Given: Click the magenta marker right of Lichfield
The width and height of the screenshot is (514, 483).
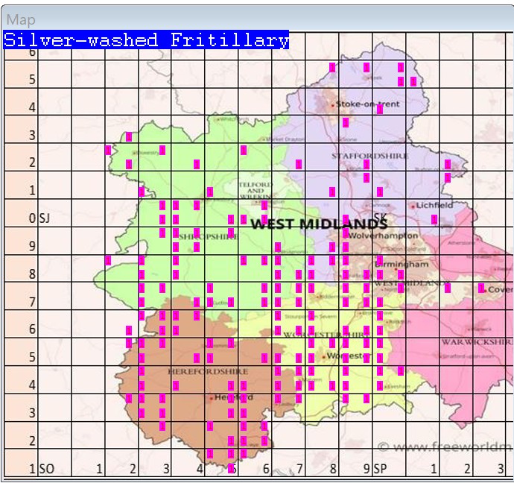Looking at the screenshot, I should [434, 219].
